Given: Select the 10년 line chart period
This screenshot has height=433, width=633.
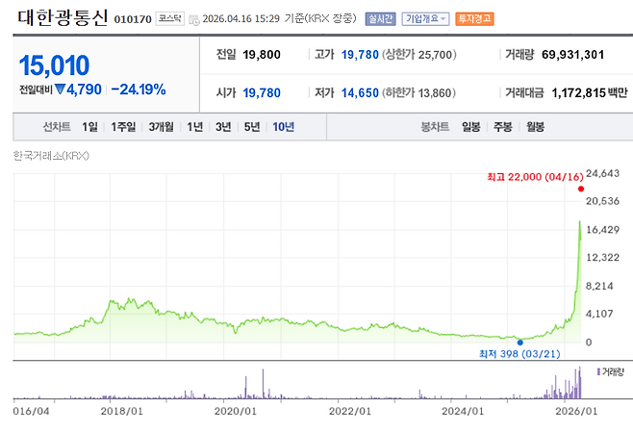Looking at the screenshot, I should click(x=284, y=127).
